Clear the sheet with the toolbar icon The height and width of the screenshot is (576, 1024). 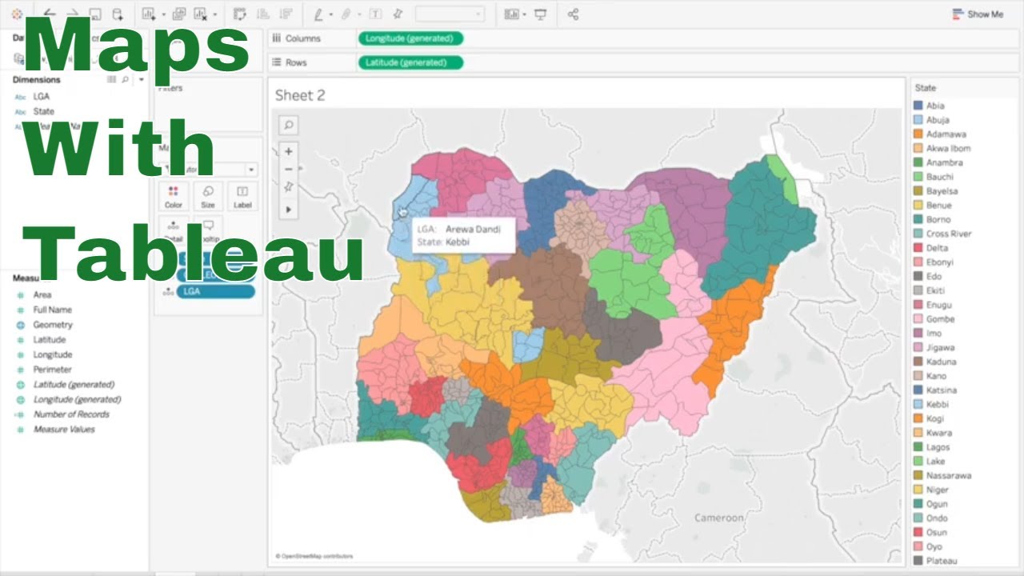[201, 14]
